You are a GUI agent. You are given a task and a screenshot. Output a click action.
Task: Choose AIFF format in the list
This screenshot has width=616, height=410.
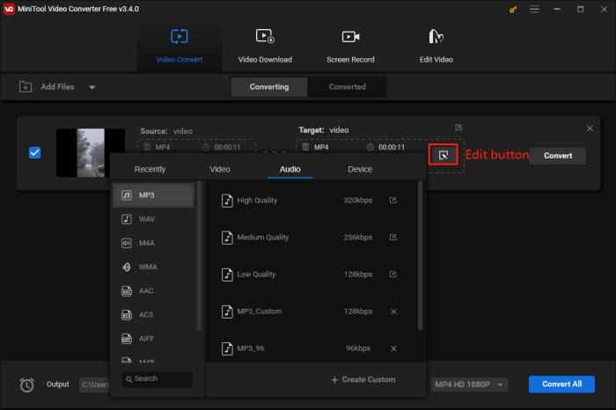pos(153,339)
